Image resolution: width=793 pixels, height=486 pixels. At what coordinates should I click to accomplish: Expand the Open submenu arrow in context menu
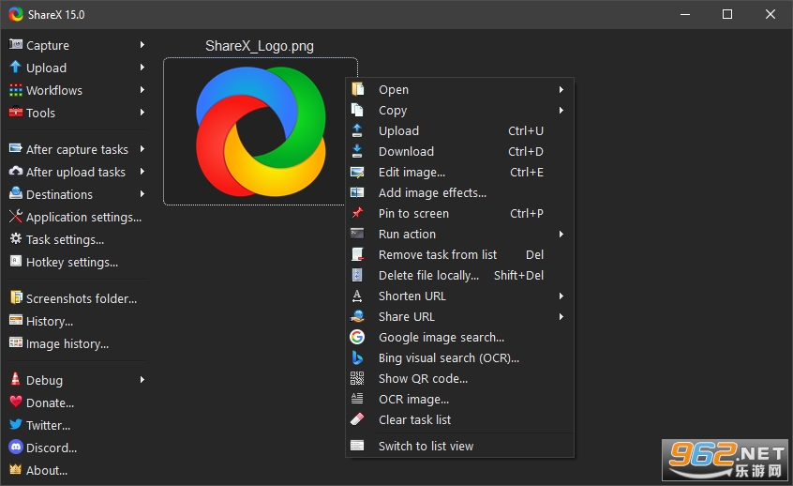coord(561,90)
